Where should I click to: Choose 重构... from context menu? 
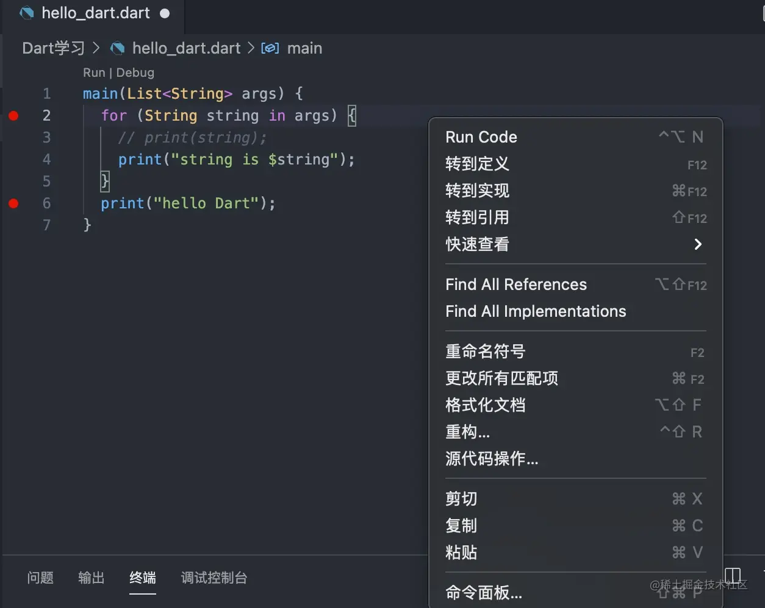[575, 432]
